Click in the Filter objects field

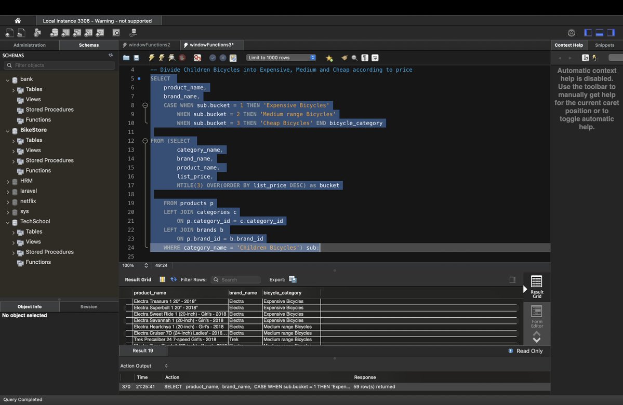60,65
